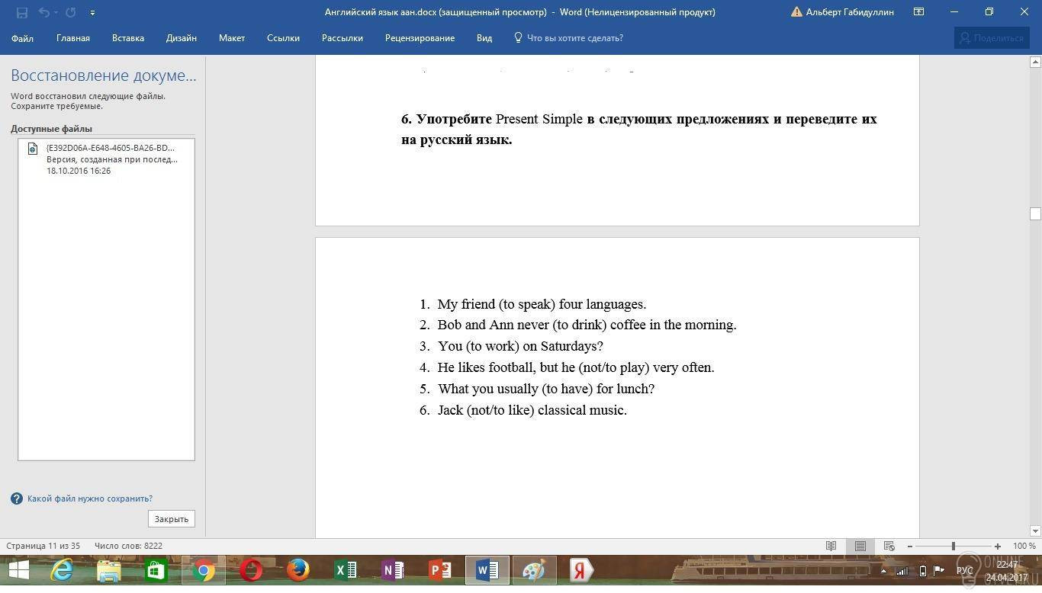Click the Save icon in quick access toolbar
This screenshot has height=593, width=1042.
pyautogui.click(x=21, y=12)
